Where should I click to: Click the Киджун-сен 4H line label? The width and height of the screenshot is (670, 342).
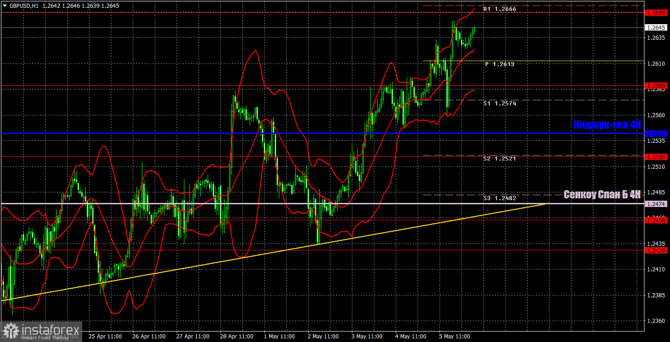click(607, 124)
